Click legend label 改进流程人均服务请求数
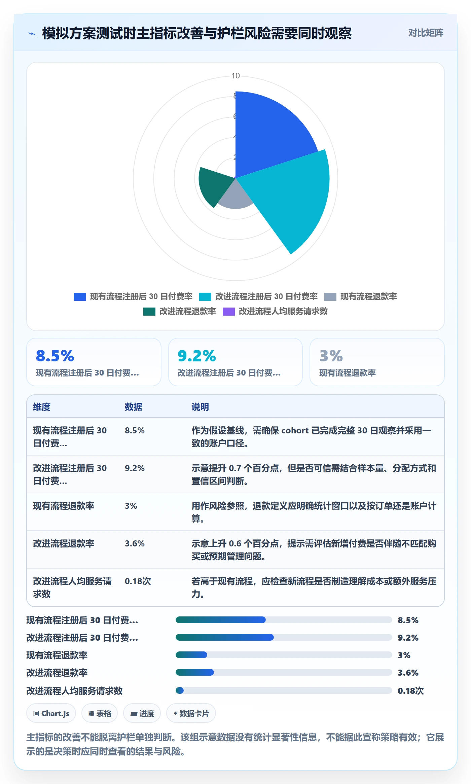This screenshot has width=471, height=784. tap(283, 311)
